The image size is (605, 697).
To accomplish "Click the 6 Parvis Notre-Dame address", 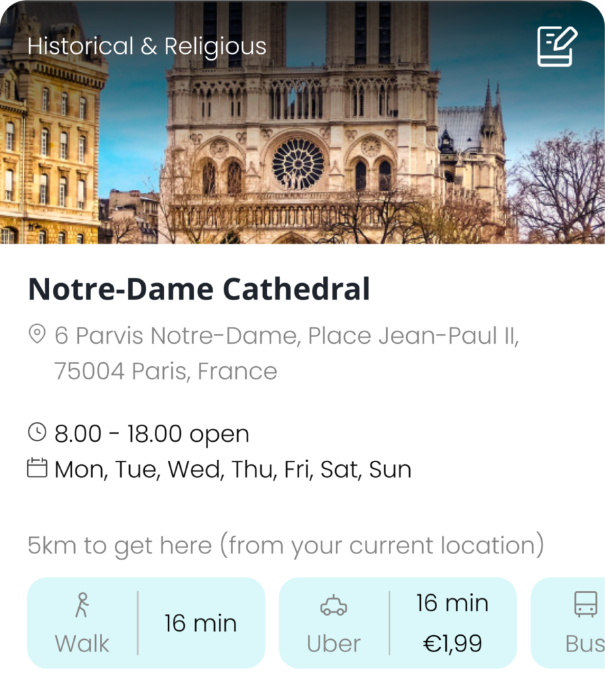I will [286, 353].
